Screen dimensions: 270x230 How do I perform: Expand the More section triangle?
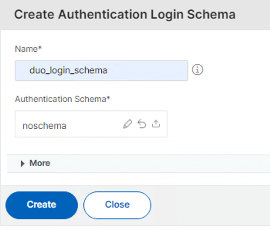point(22,164)
